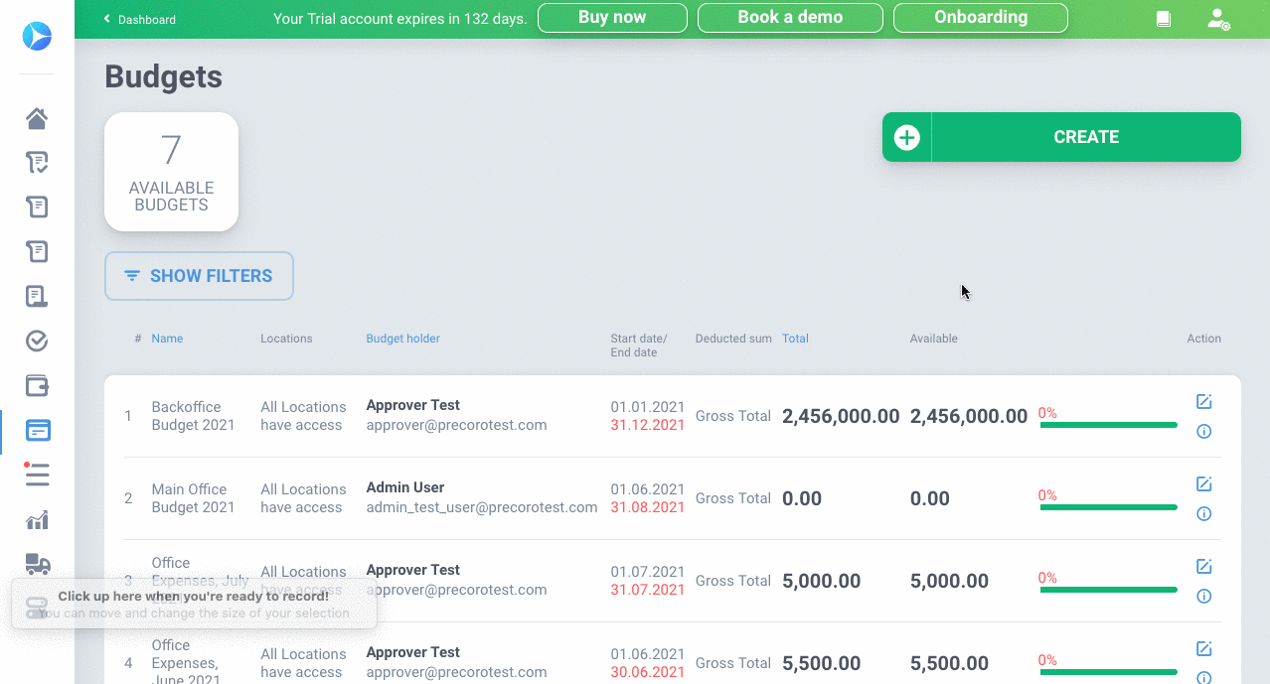Open the Home dashboard sidebar icon
This screenshot has height=684, width=1270.
[37, 119]
